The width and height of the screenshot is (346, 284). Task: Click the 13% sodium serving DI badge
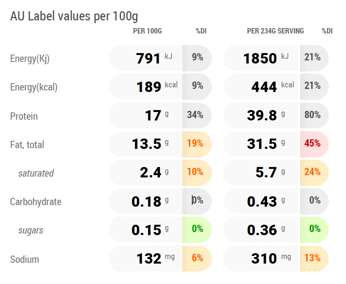314,259
